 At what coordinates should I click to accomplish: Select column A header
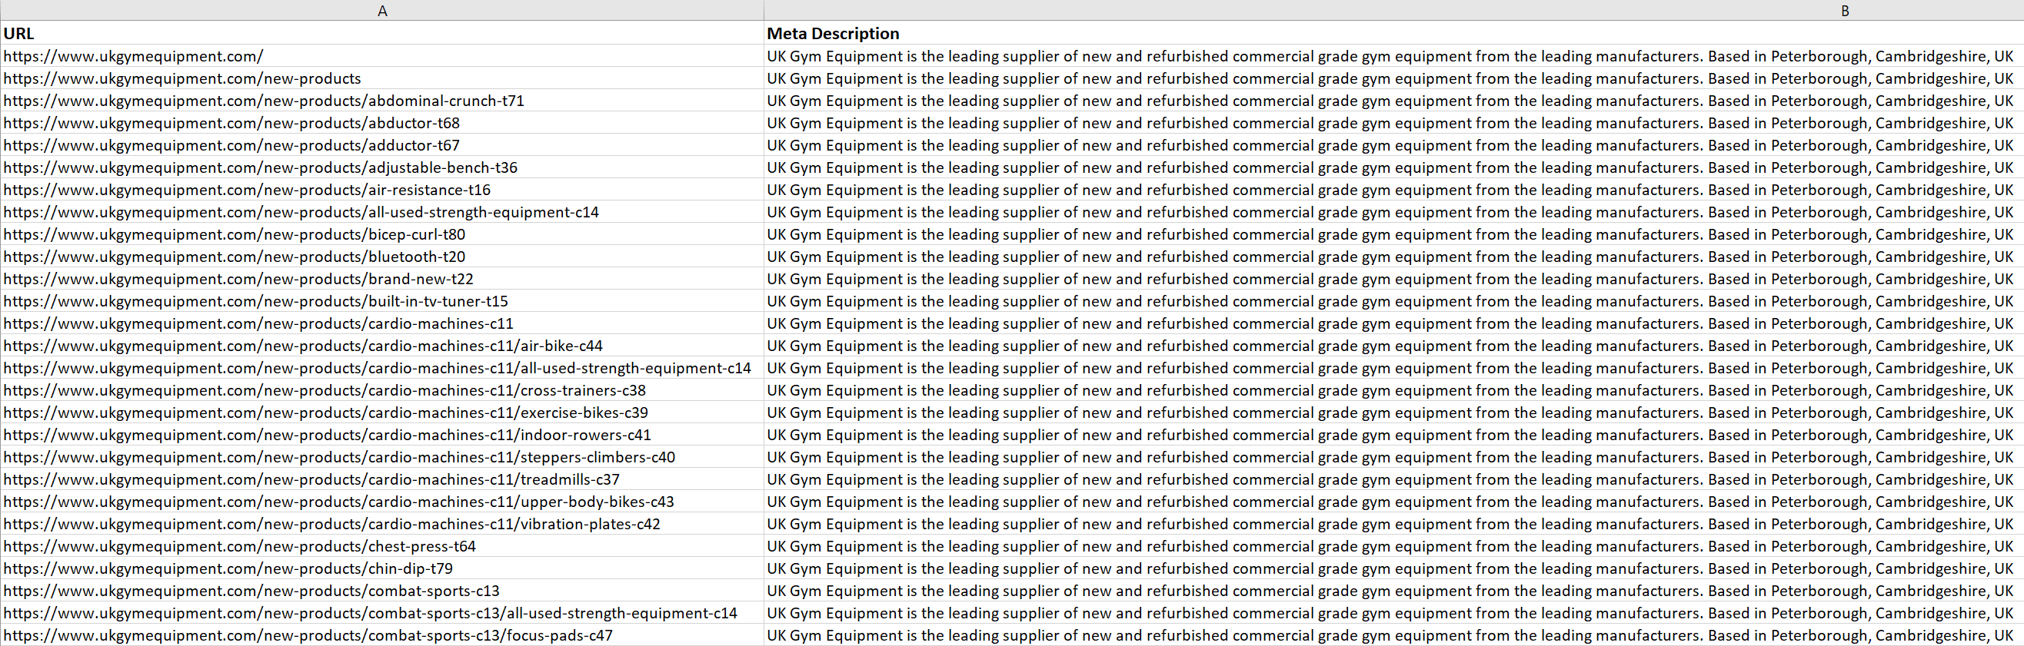coord(383,10)
